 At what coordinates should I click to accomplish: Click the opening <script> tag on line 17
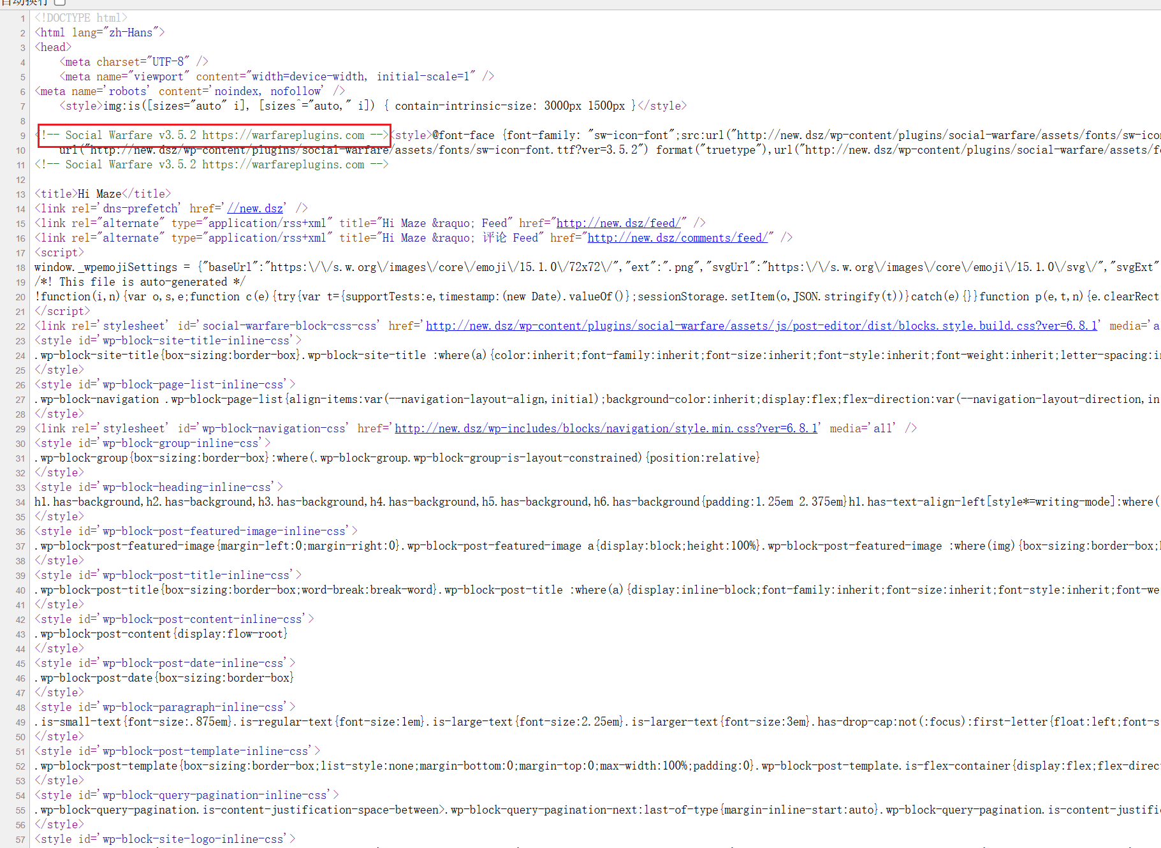[x=59, y=252]
